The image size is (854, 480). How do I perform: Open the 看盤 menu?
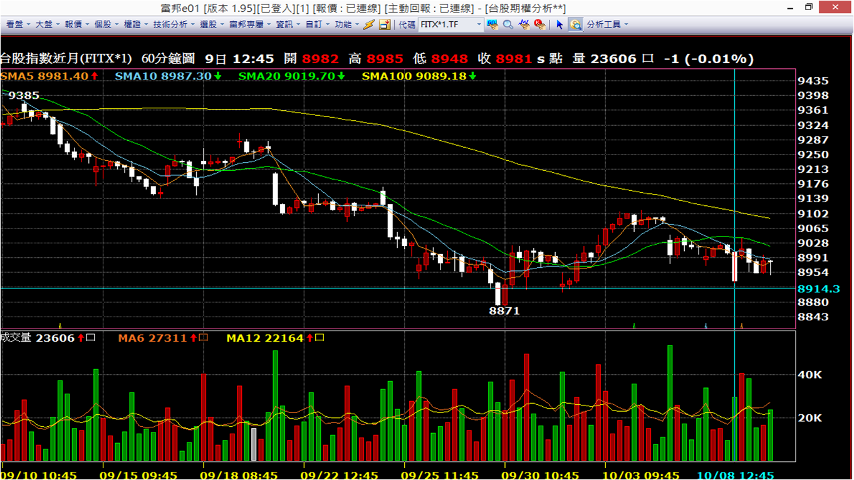(17, 24)
